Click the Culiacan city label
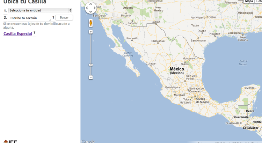 point(151,63)
